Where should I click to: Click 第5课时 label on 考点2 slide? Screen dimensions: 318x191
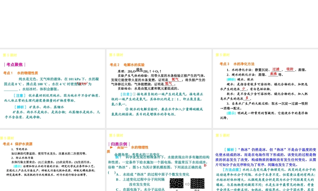click(x=116, y=55)
